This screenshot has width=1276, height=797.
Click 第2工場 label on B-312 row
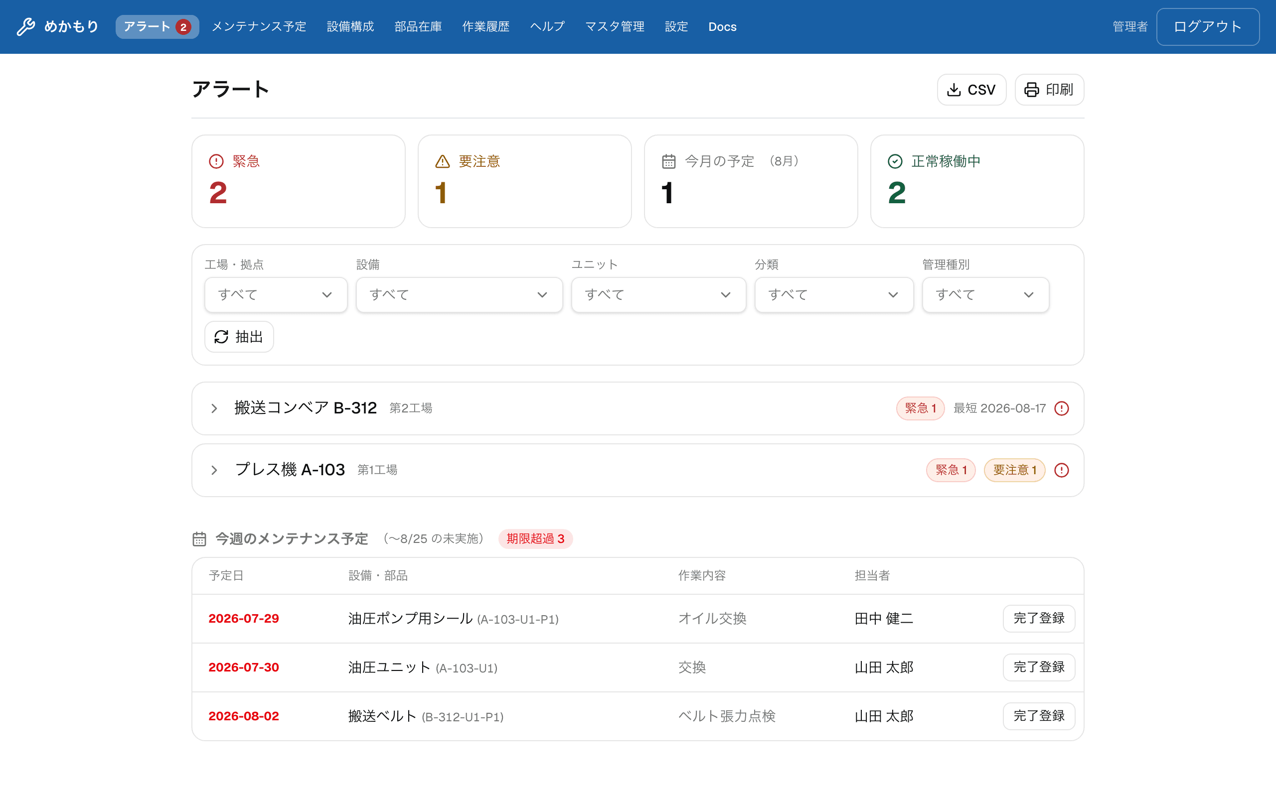pos(411,408)
